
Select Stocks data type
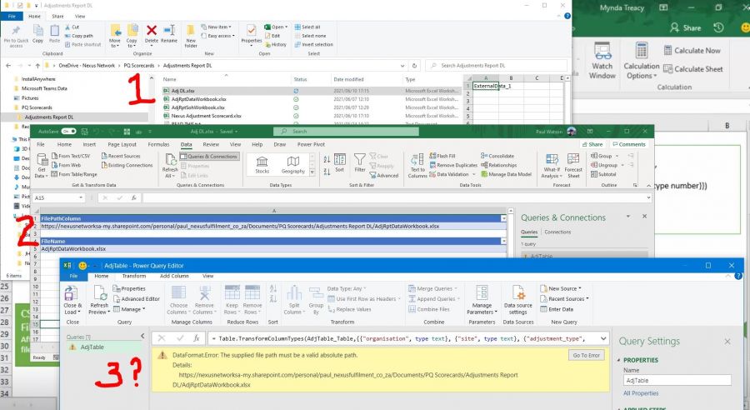coord(262,164)
